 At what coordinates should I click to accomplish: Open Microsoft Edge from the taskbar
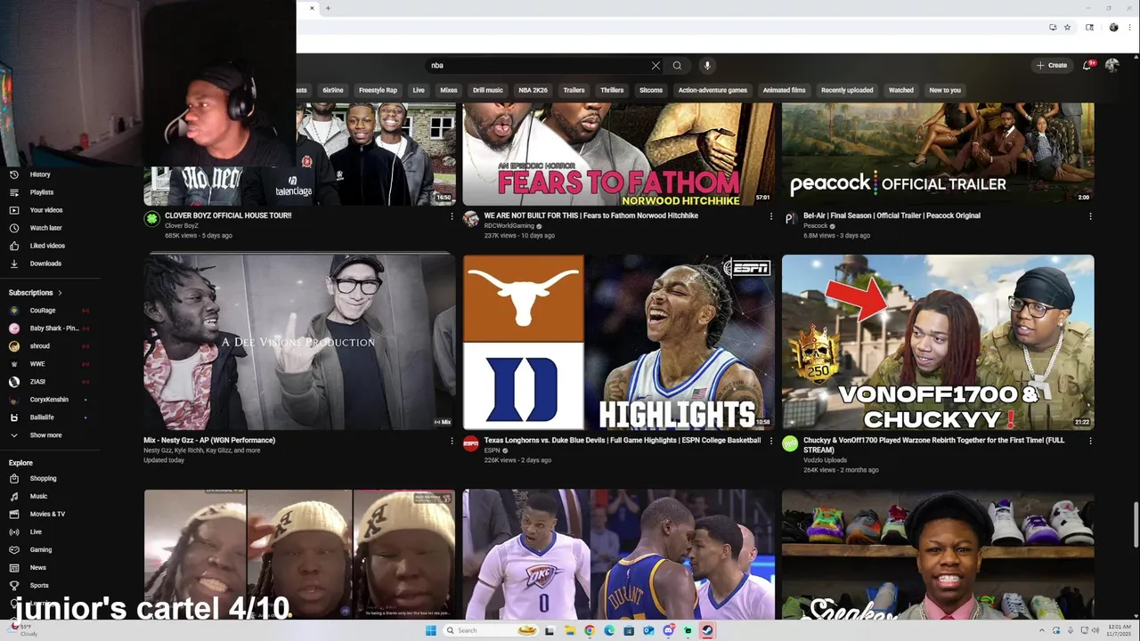click(x=609, y=630)
